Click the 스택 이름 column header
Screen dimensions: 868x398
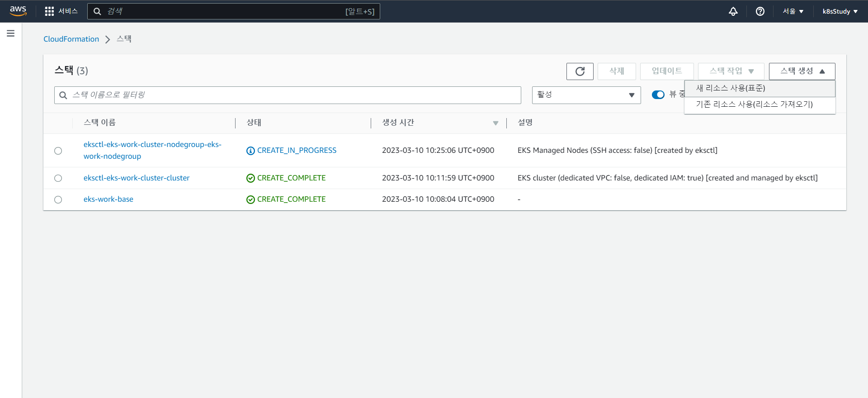click(x=99, y=123)
